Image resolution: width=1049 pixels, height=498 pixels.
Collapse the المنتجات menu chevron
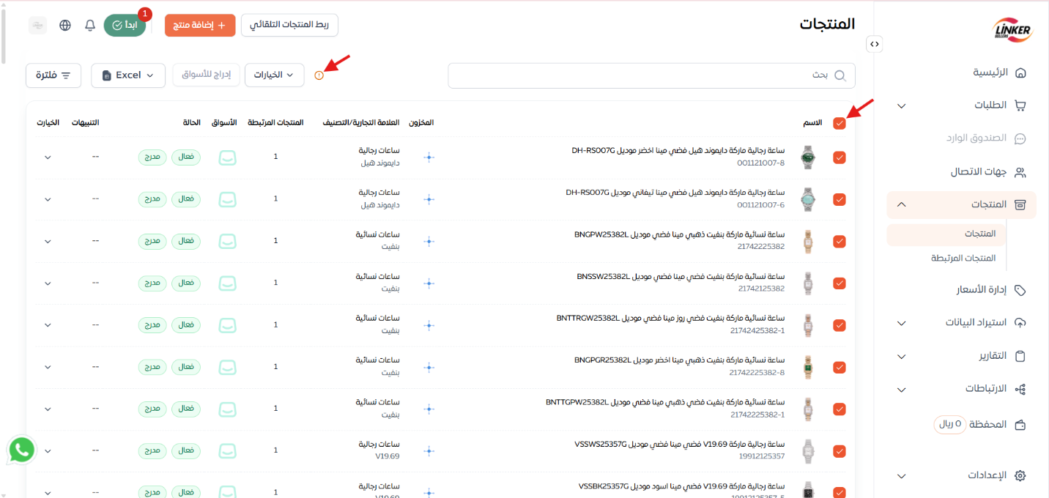coord(902,204)
